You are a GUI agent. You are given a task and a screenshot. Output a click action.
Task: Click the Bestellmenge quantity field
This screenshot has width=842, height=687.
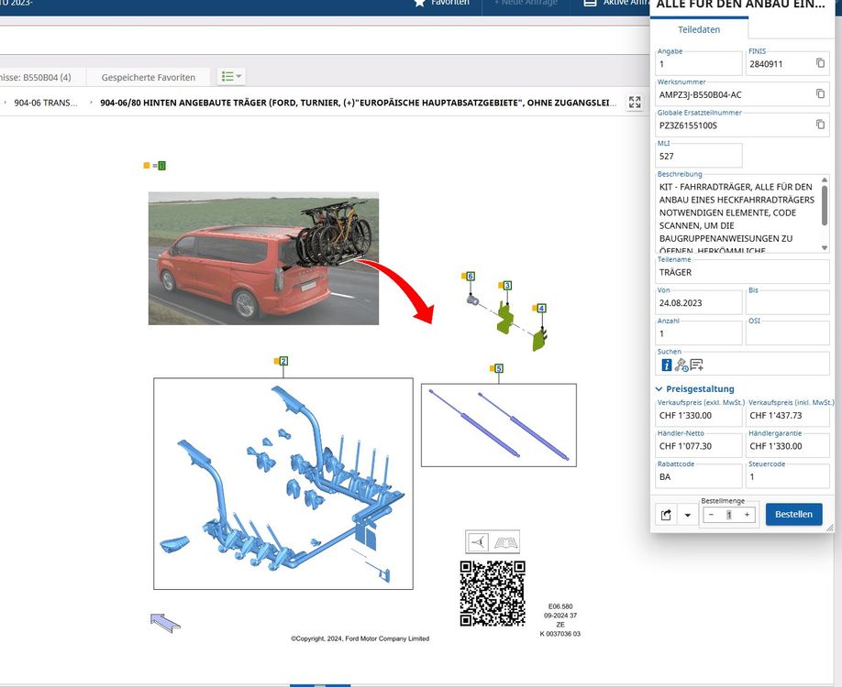(x=728, y=515)
